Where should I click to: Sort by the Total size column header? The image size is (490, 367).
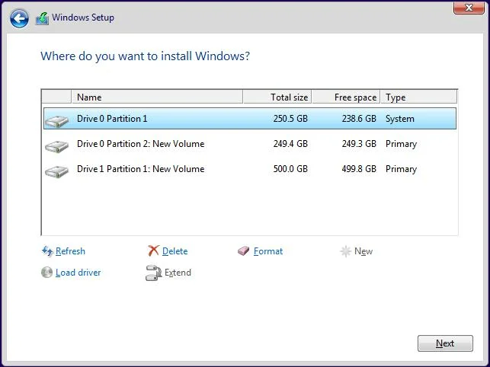[277, 97]
